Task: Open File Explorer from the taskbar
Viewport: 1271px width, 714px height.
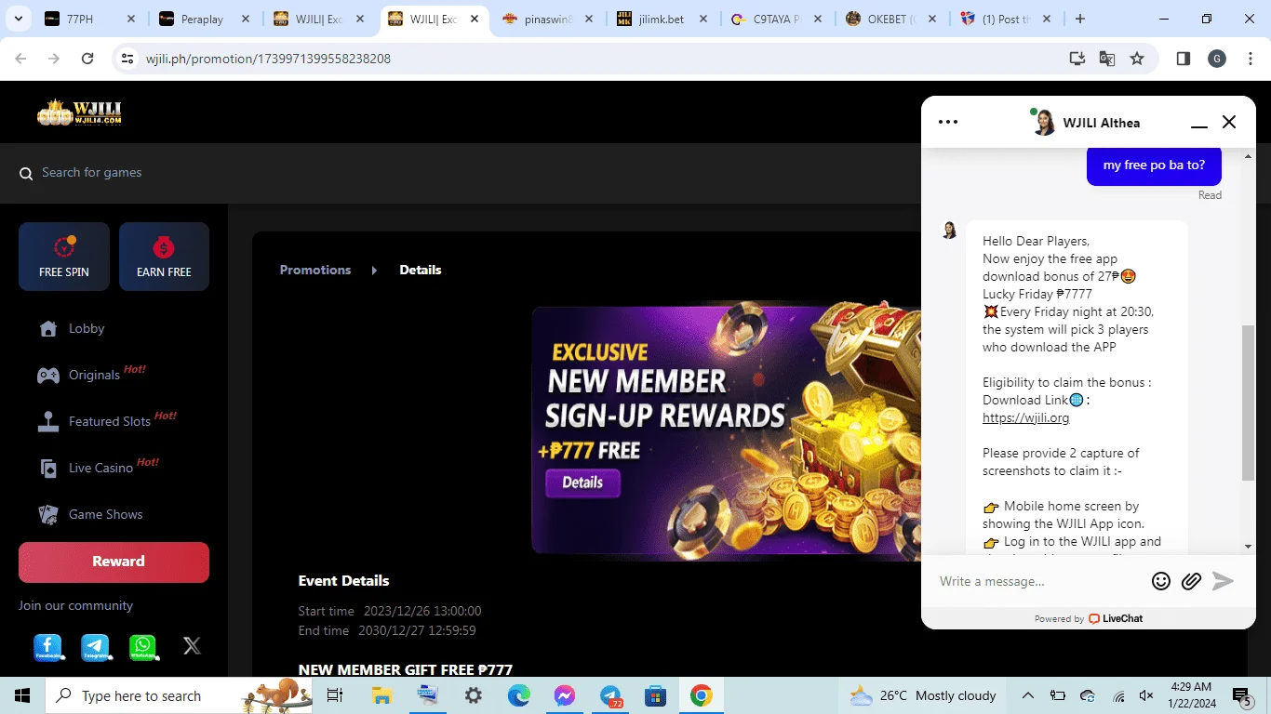Action: point(381,695)
